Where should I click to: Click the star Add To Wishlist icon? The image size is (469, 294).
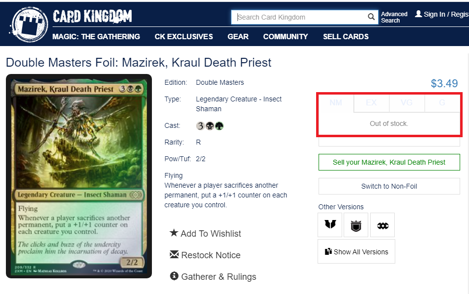pyautogui.click(x=174, y=233)
